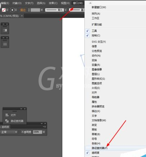Click the 路径查找器 pathfinder panel icon

pos(7,121)
